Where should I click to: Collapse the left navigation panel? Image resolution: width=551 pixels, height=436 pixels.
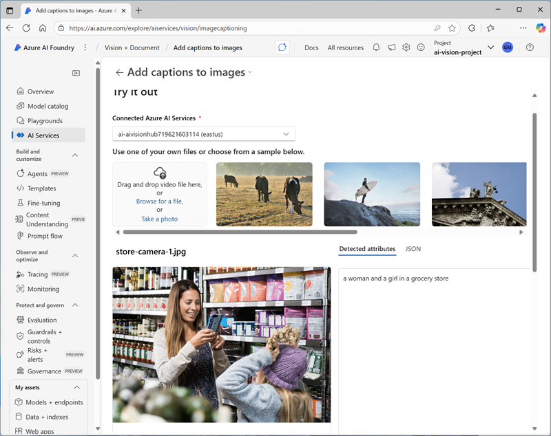(76, 73)
